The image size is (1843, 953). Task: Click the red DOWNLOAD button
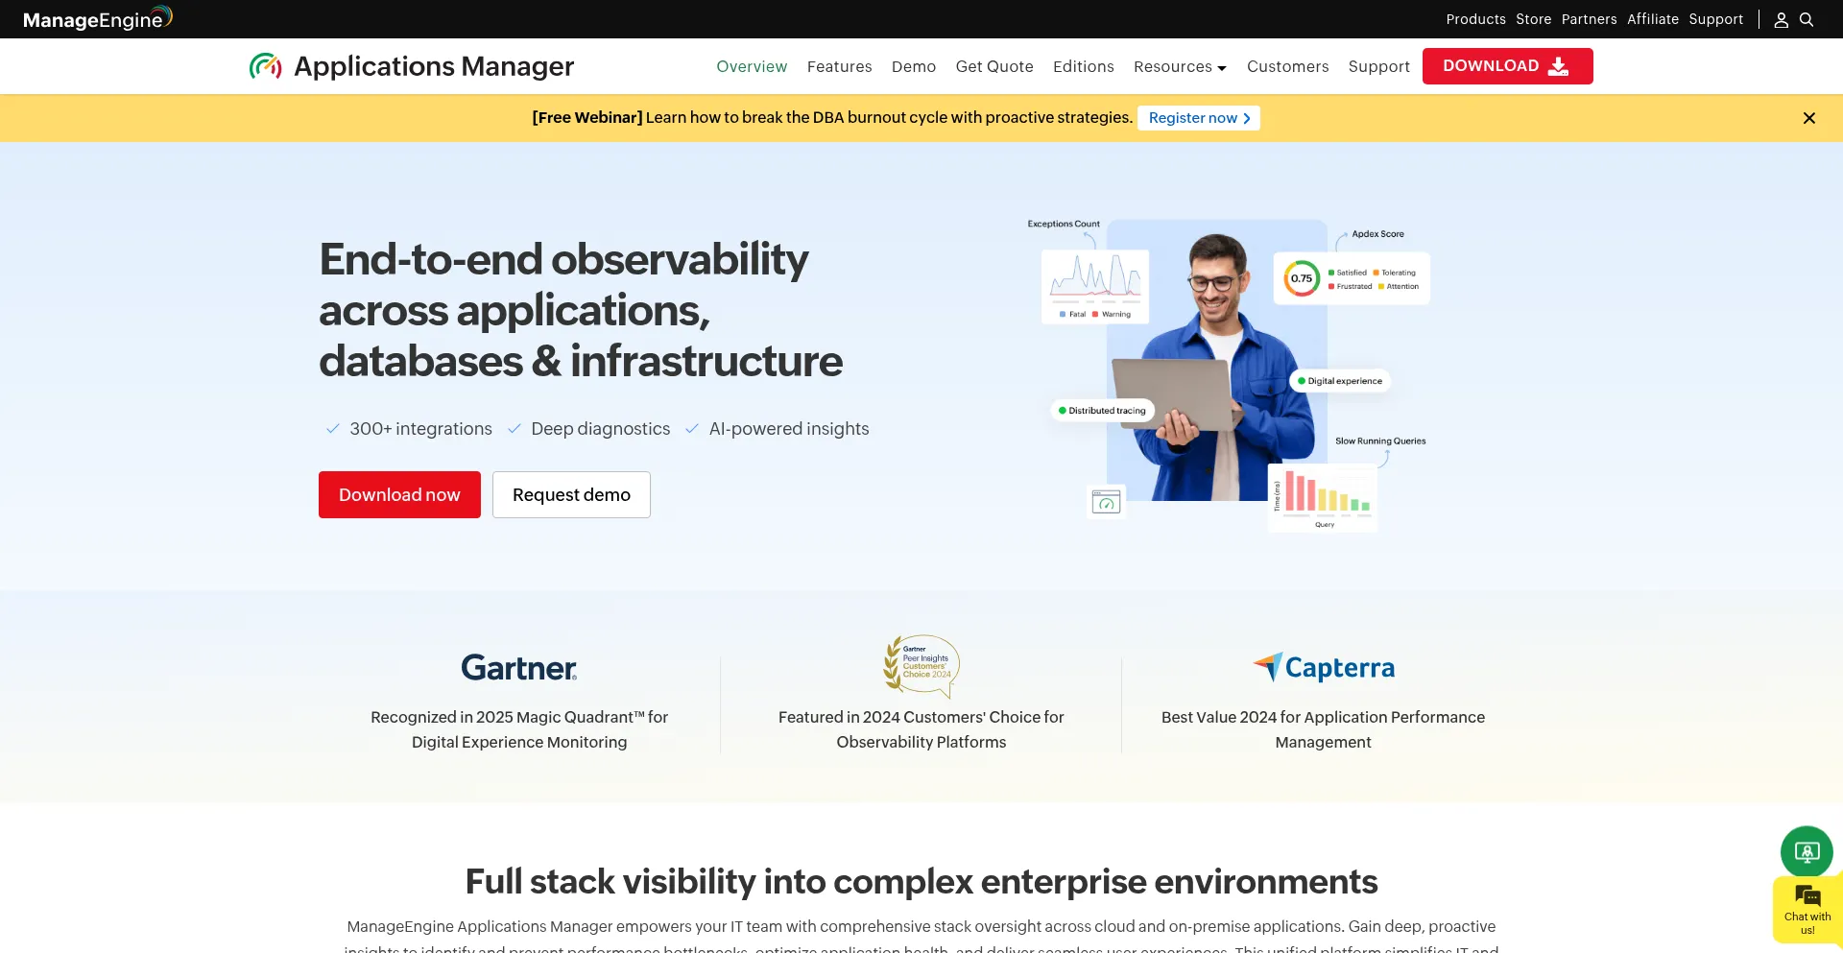pyautogui.click(x=1507, y=66)
